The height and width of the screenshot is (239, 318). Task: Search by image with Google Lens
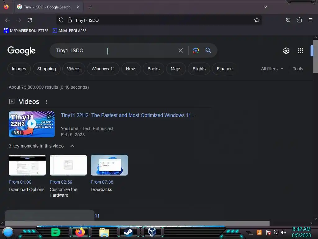click(x=196, y=50)
